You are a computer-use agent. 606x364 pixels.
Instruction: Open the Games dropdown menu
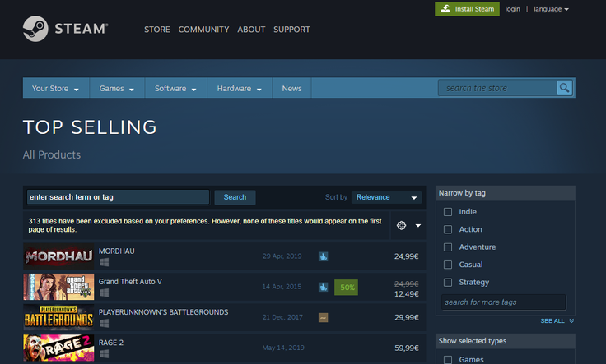pyautogui.click(x=117, y=88)
